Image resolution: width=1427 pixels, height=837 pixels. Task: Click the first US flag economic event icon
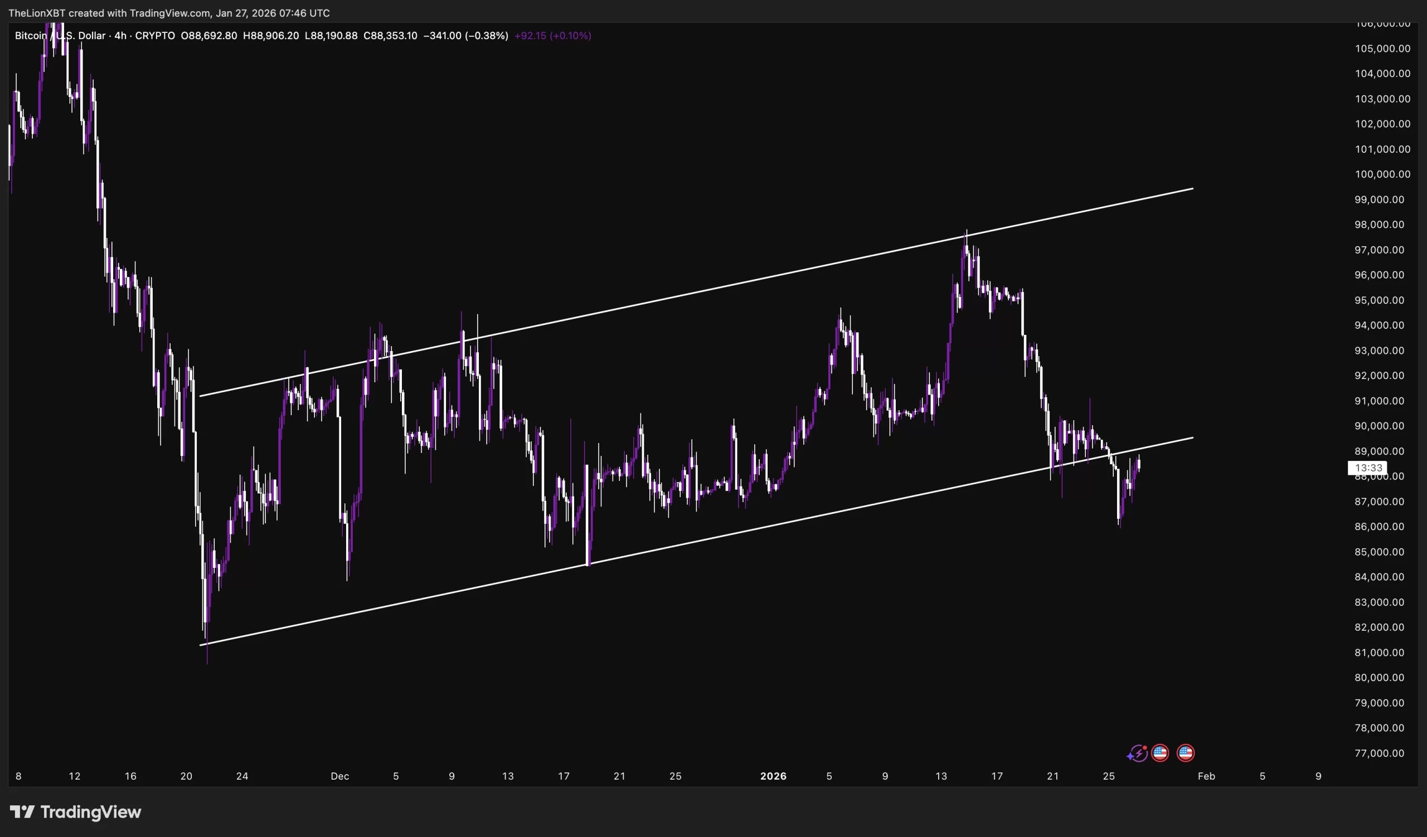[1160, 753]
